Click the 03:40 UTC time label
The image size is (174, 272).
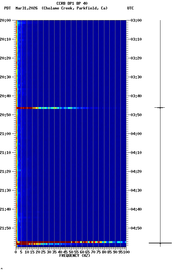136,96
